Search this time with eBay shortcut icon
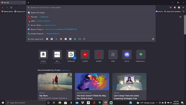Screen dimensions: 186x105 66,39
